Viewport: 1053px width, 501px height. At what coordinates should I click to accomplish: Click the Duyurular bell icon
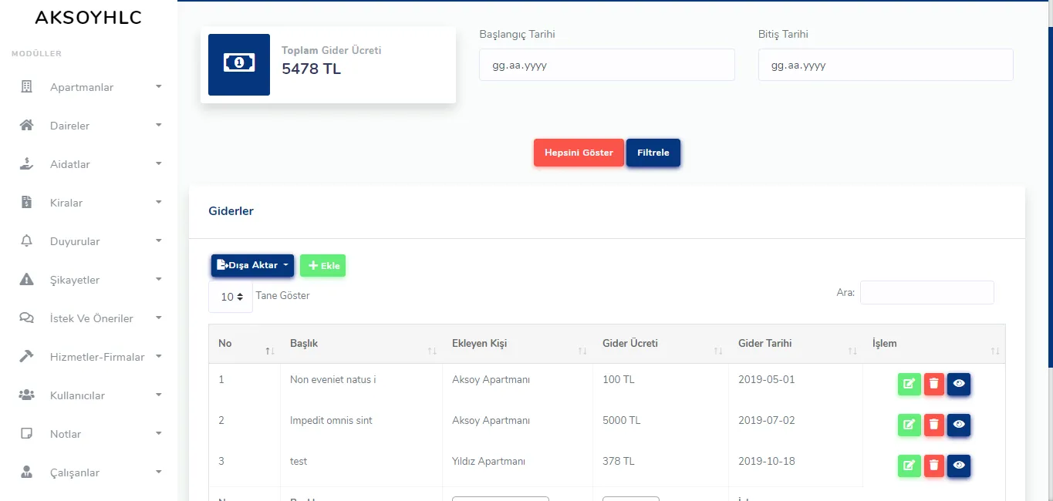[x=27, y=240]
